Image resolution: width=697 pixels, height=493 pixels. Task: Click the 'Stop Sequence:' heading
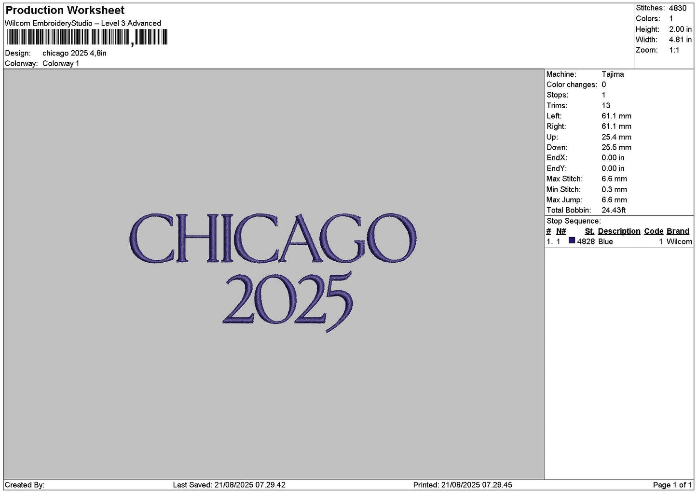tap(574, 221)
